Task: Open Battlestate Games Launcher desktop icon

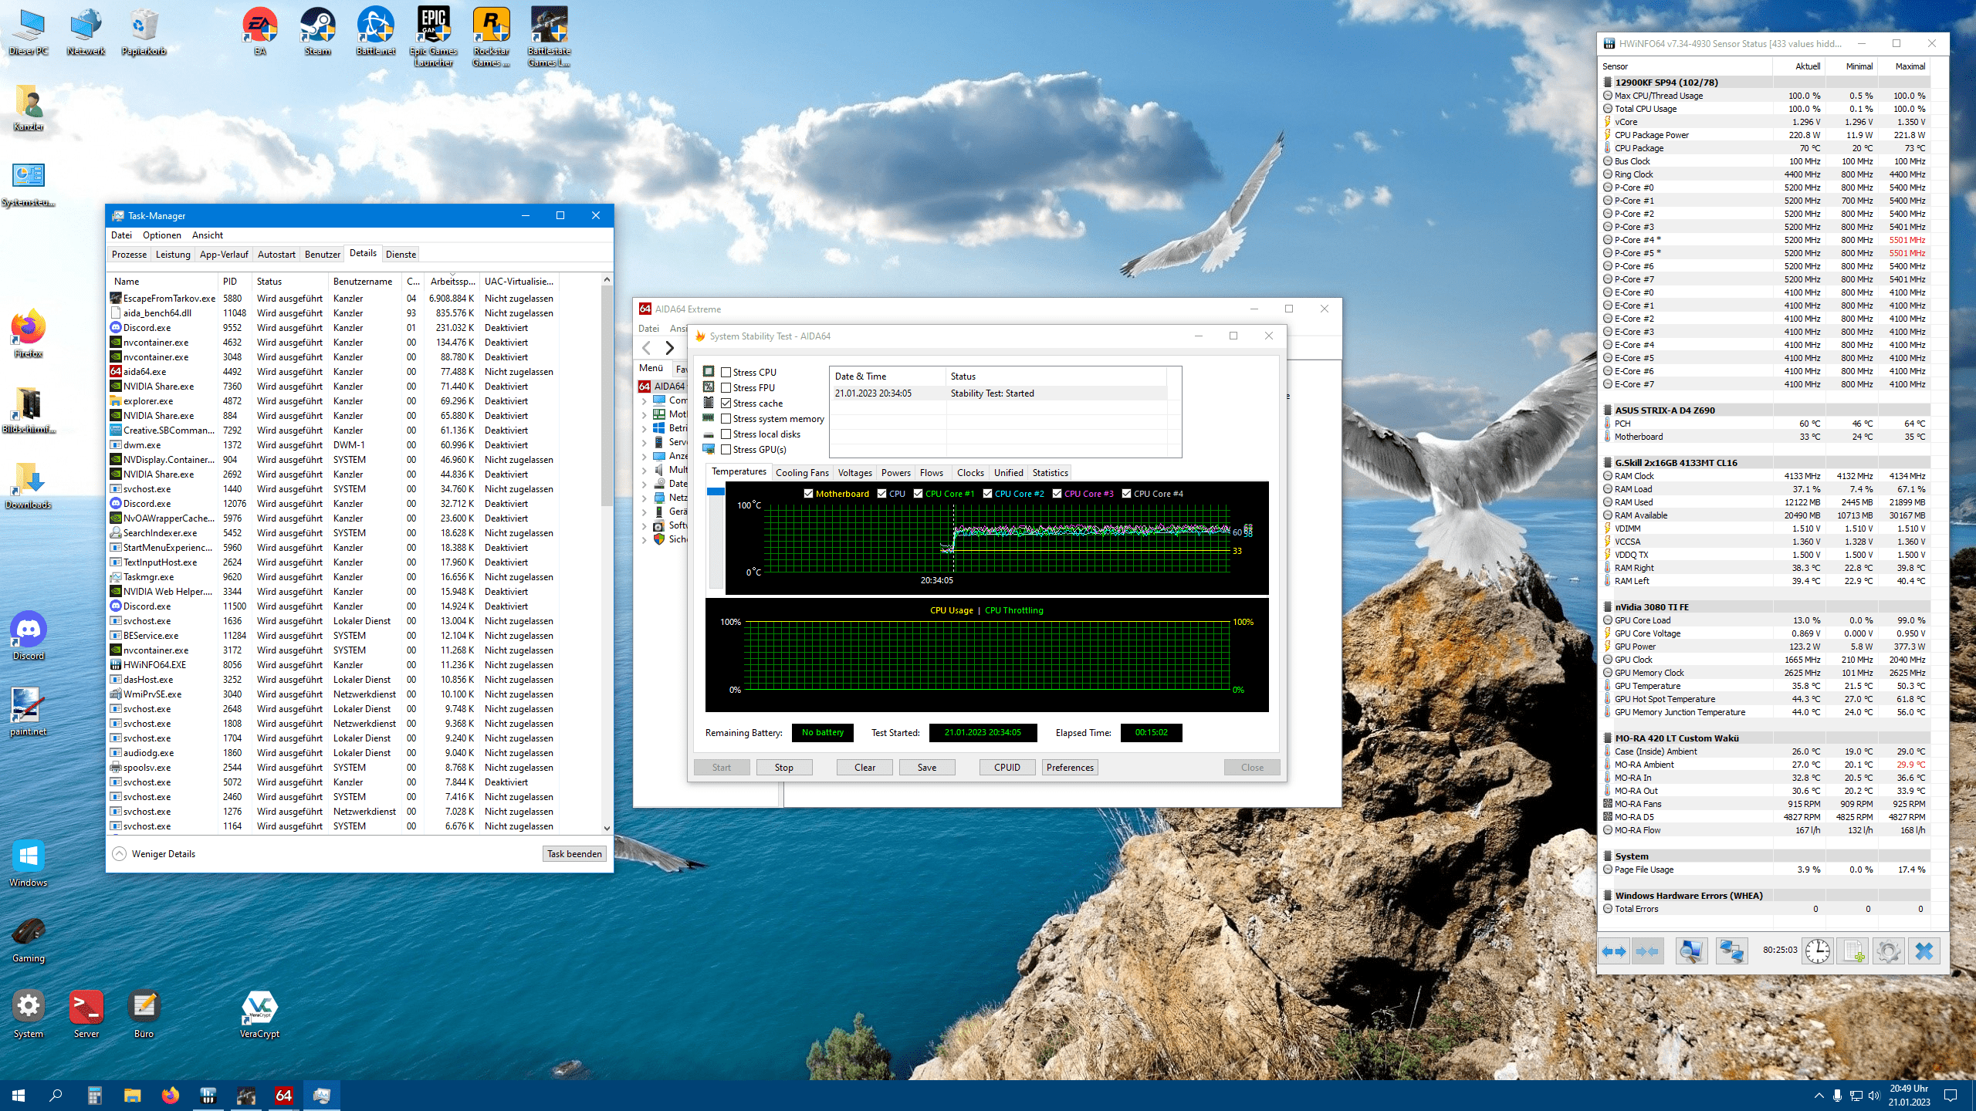Action: (549, 36)
